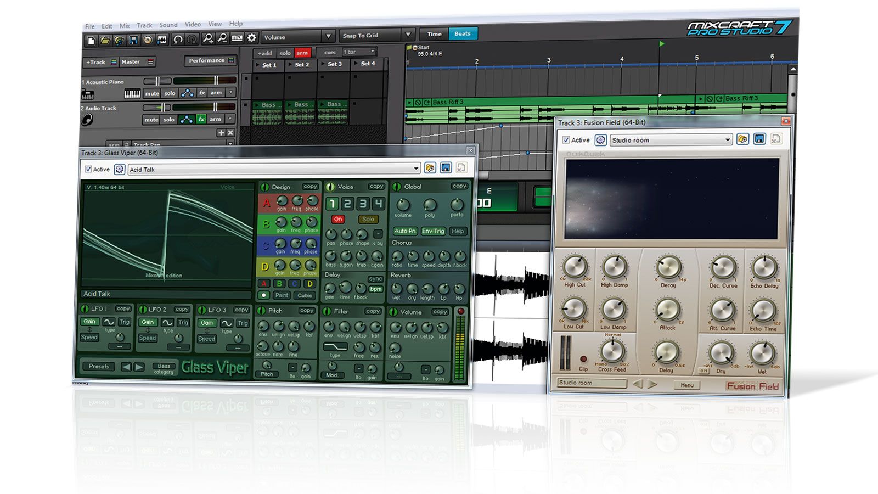
Task: Click the Audio Track pan slider
Action: point(157,108)
